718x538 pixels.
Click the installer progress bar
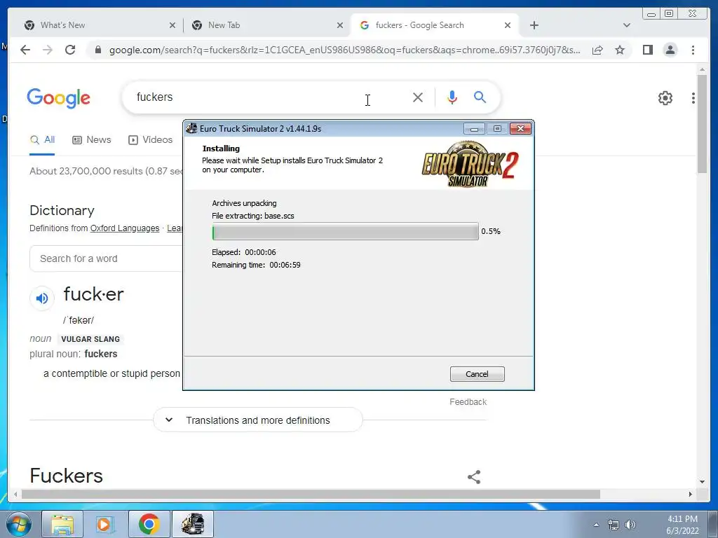345,231
